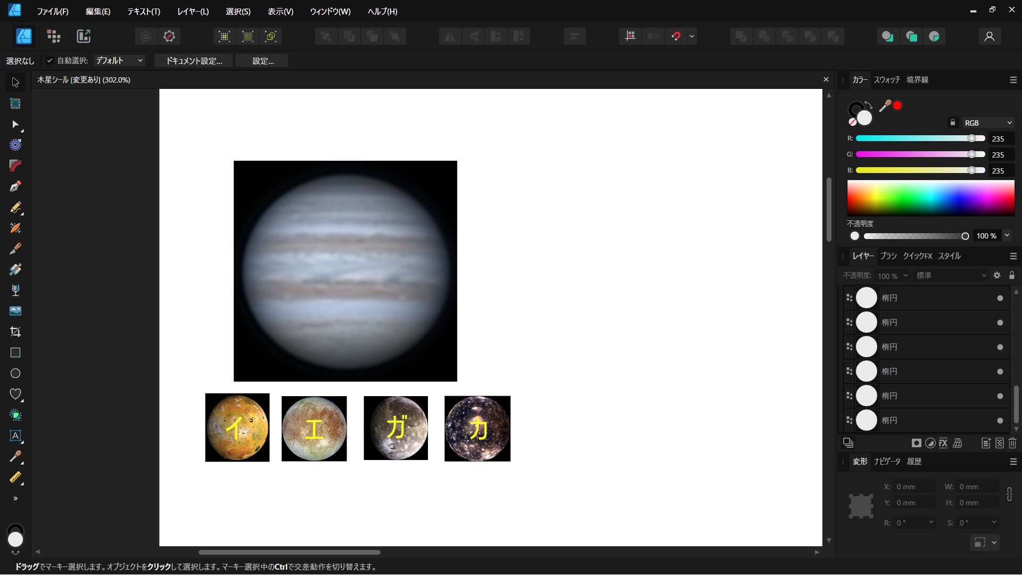This screenshot has width=1022, height=575.
Task: Switch to the Swatches tab
Action: (x=886, y=80)
